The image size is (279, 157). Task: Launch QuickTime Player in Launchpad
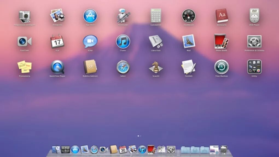[57, 67]
